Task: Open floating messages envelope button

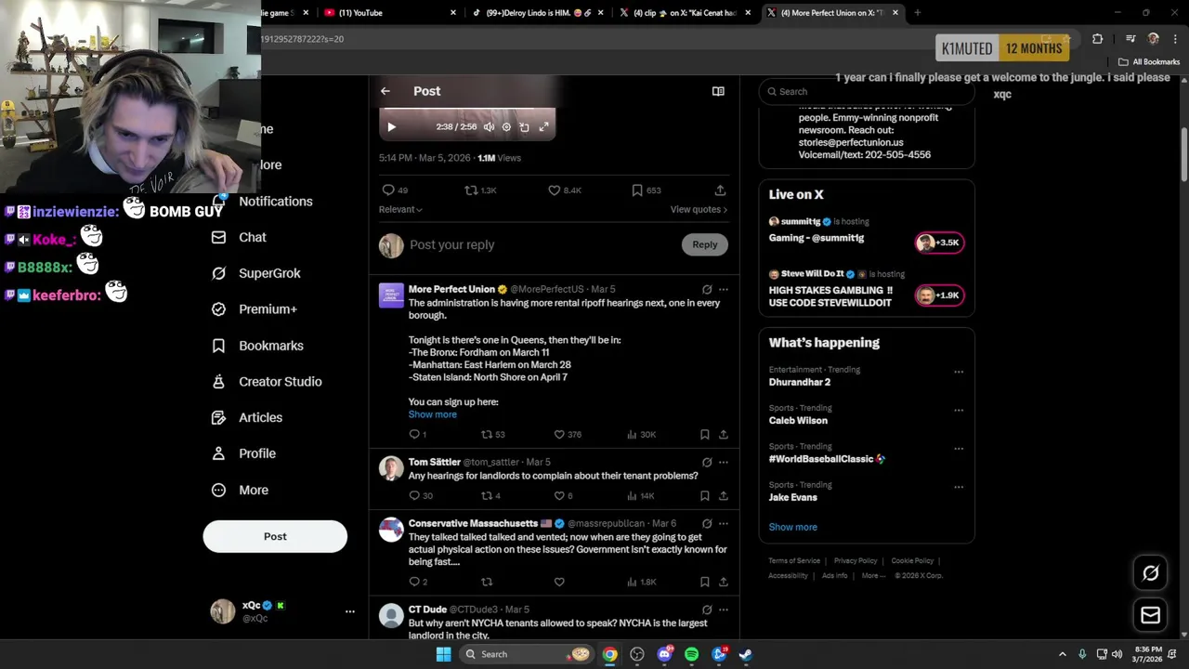Action: point(1150,615)
